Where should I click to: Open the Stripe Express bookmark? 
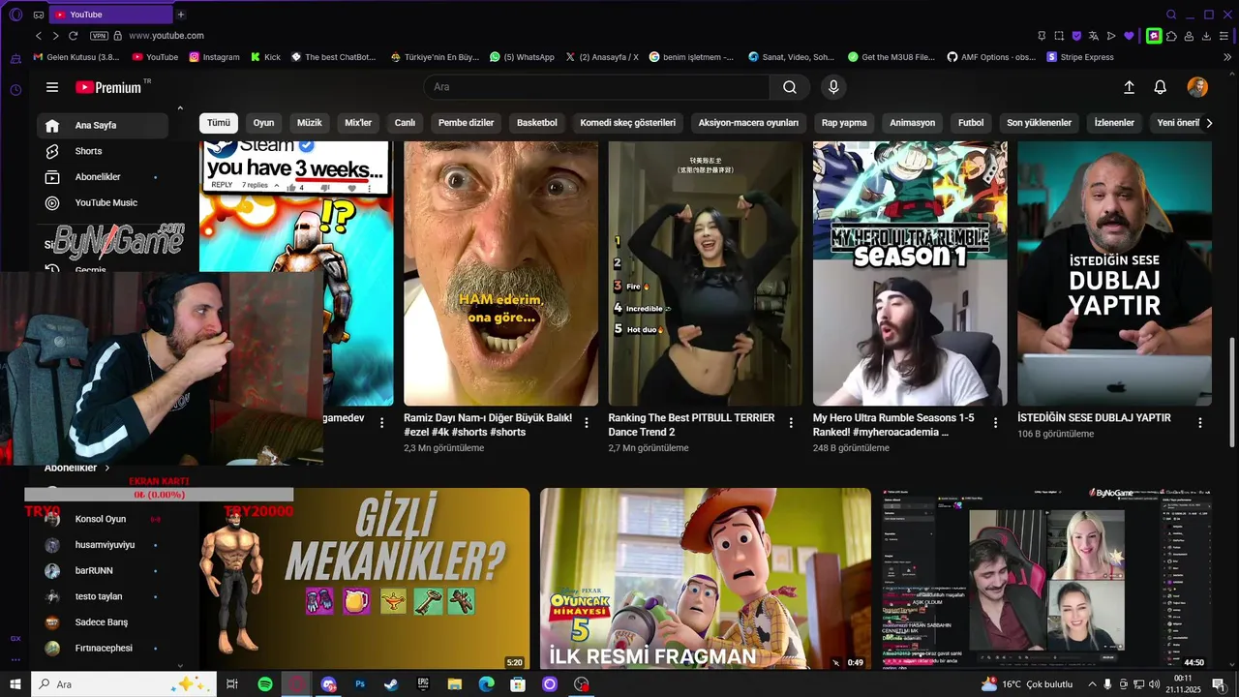[x=1080, y=57]
